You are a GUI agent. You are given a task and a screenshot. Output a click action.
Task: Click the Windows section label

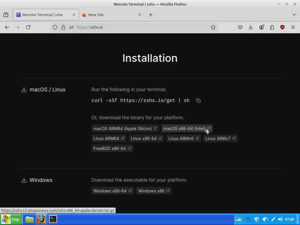[x=41, y=180]
